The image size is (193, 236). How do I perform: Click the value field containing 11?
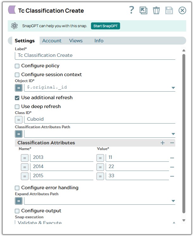tap(137, 158)
